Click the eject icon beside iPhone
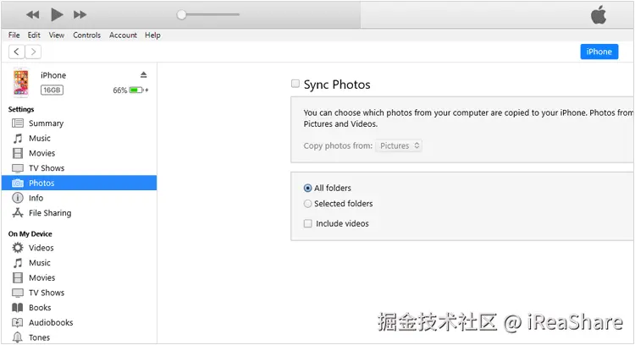635x345 pixels. point(143,75)
